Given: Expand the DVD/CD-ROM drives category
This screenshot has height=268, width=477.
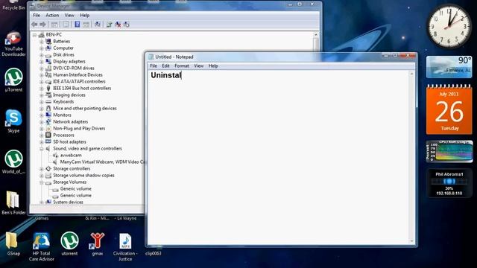Looking at the screenshot, I should (x=42, y=68).
